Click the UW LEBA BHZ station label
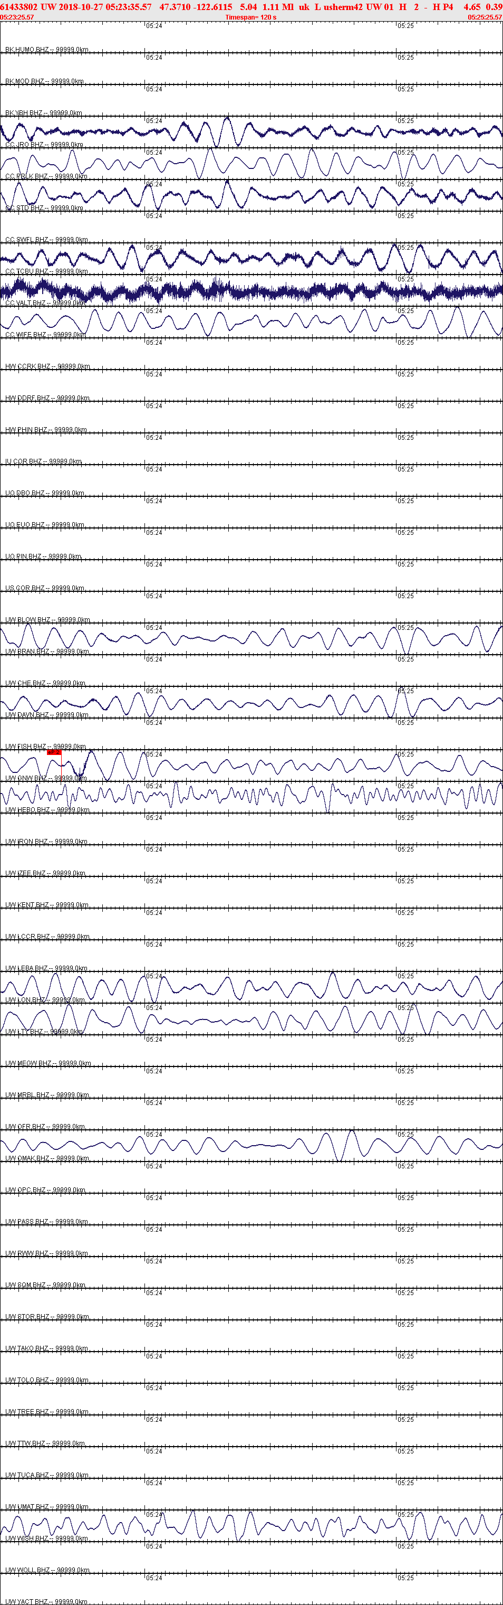503x1605 pixels. 47,969
